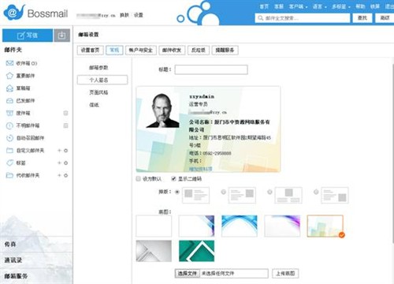Screen dimensions: 394x284
Task: Open 客服 customer service in top bar
Action: coord(279,6)
